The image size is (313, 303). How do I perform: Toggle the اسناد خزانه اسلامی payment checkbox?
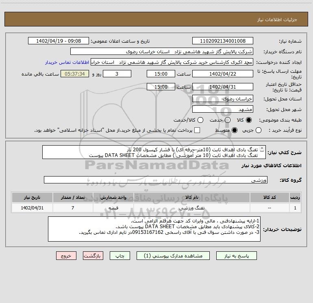point(197,130)
